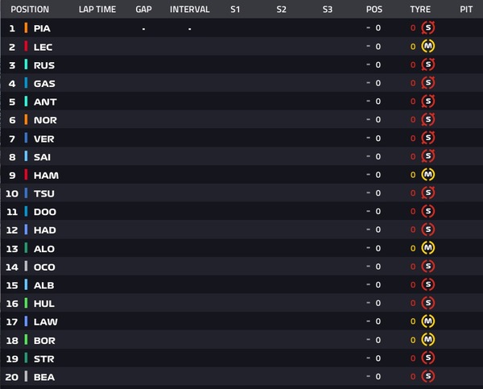Image resolution: width=483 pixels, height=389 pixels.
Task: Click the INTERVAL column header
Action: [190, 9]
